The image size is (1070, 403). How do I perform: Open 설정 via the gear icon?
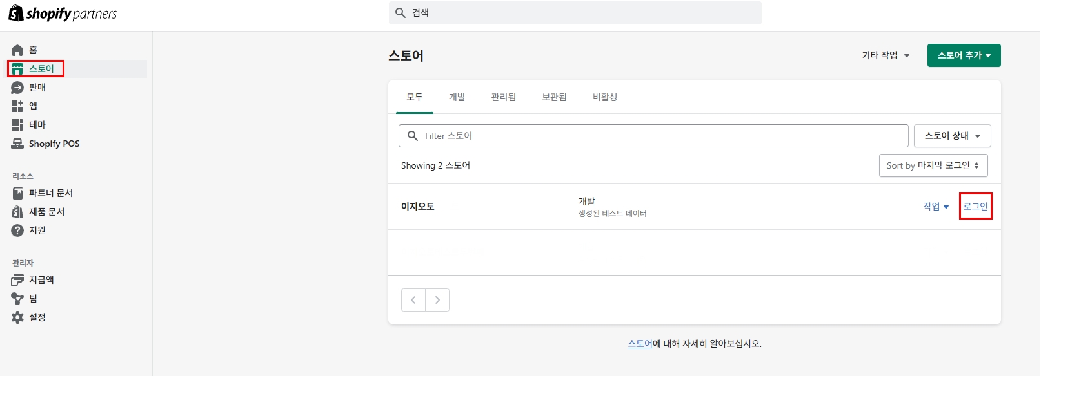[17, 317]
